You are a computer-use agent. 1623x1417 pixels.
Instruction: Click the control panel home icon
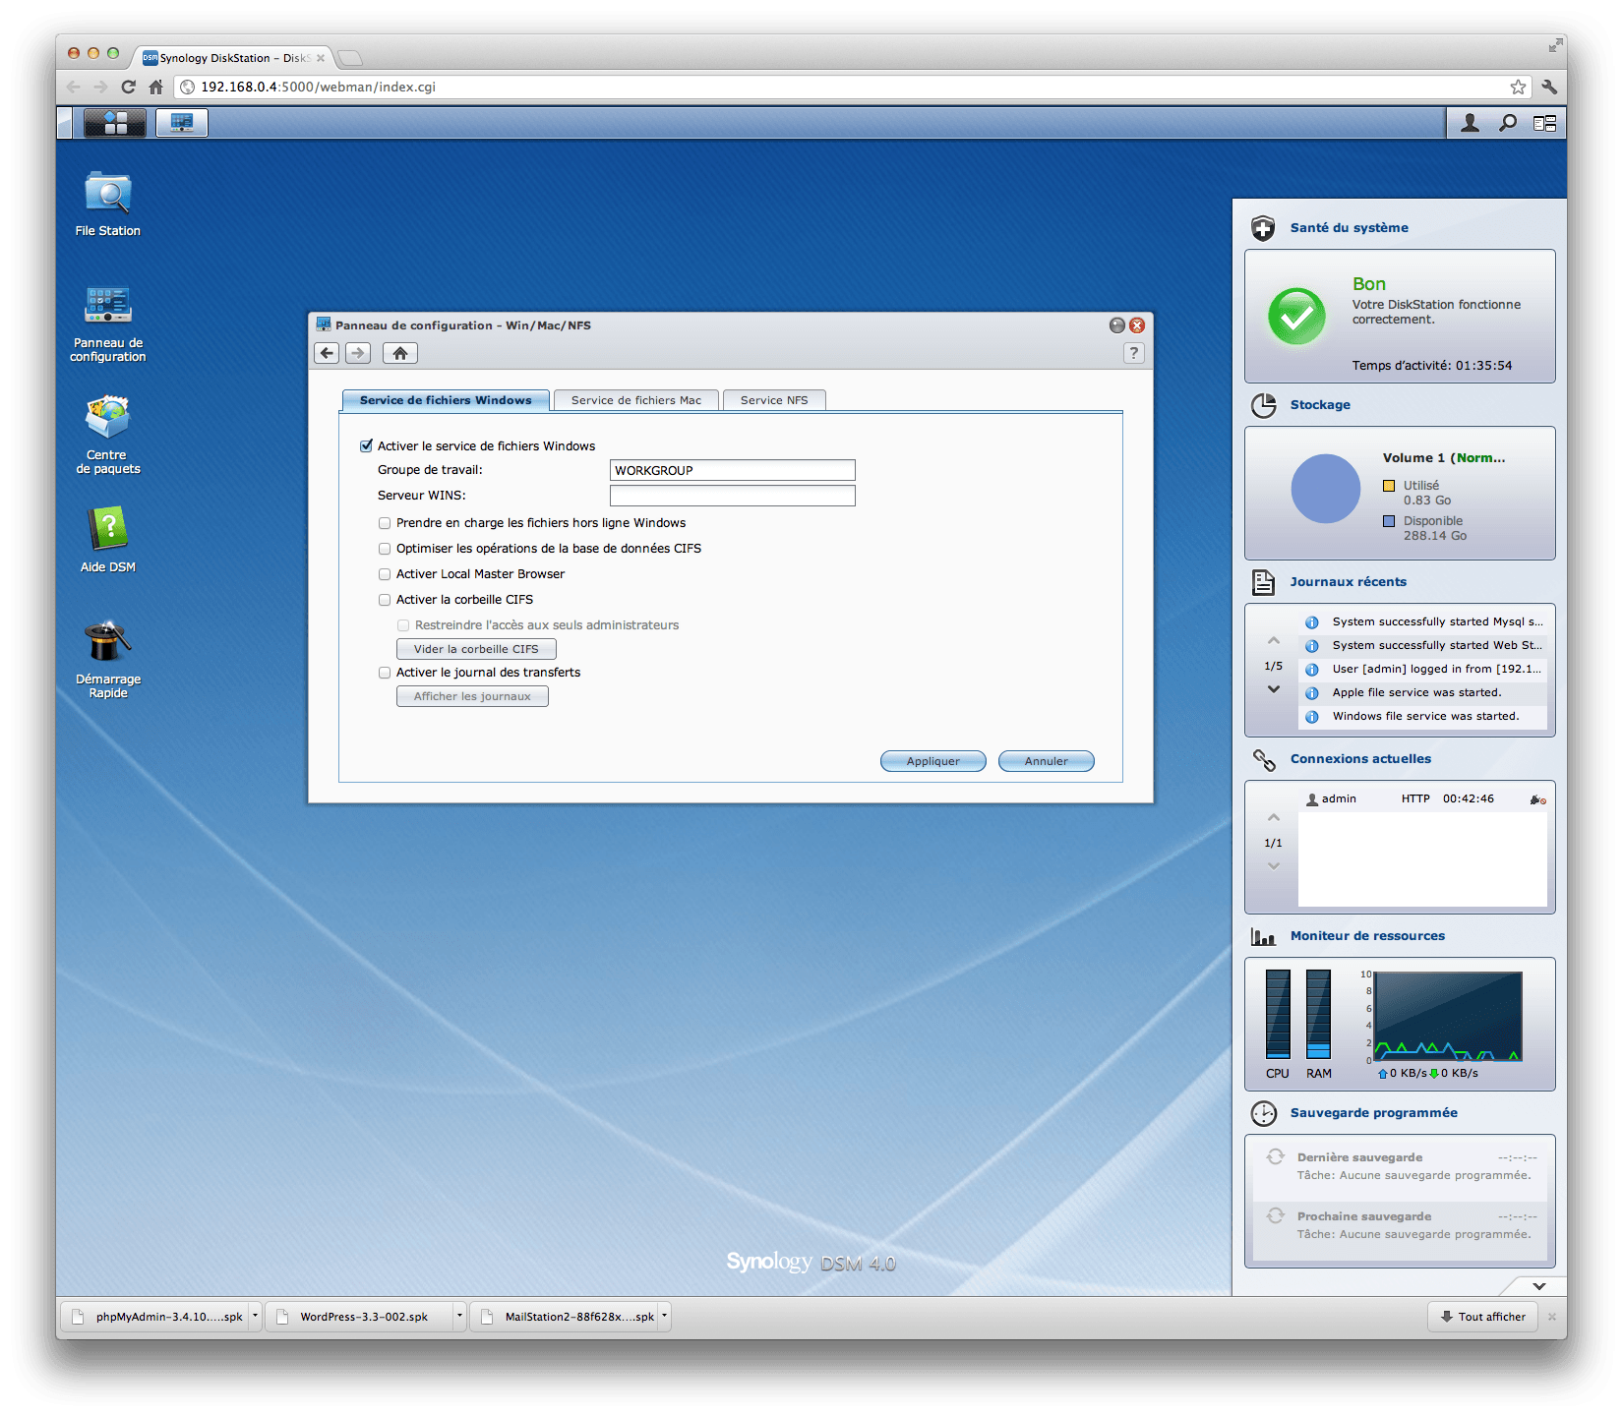[x=399, y=353]
